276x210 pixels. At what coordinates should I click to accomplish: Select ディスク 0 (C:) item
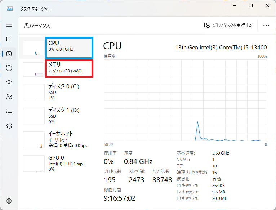pos(56,92)
